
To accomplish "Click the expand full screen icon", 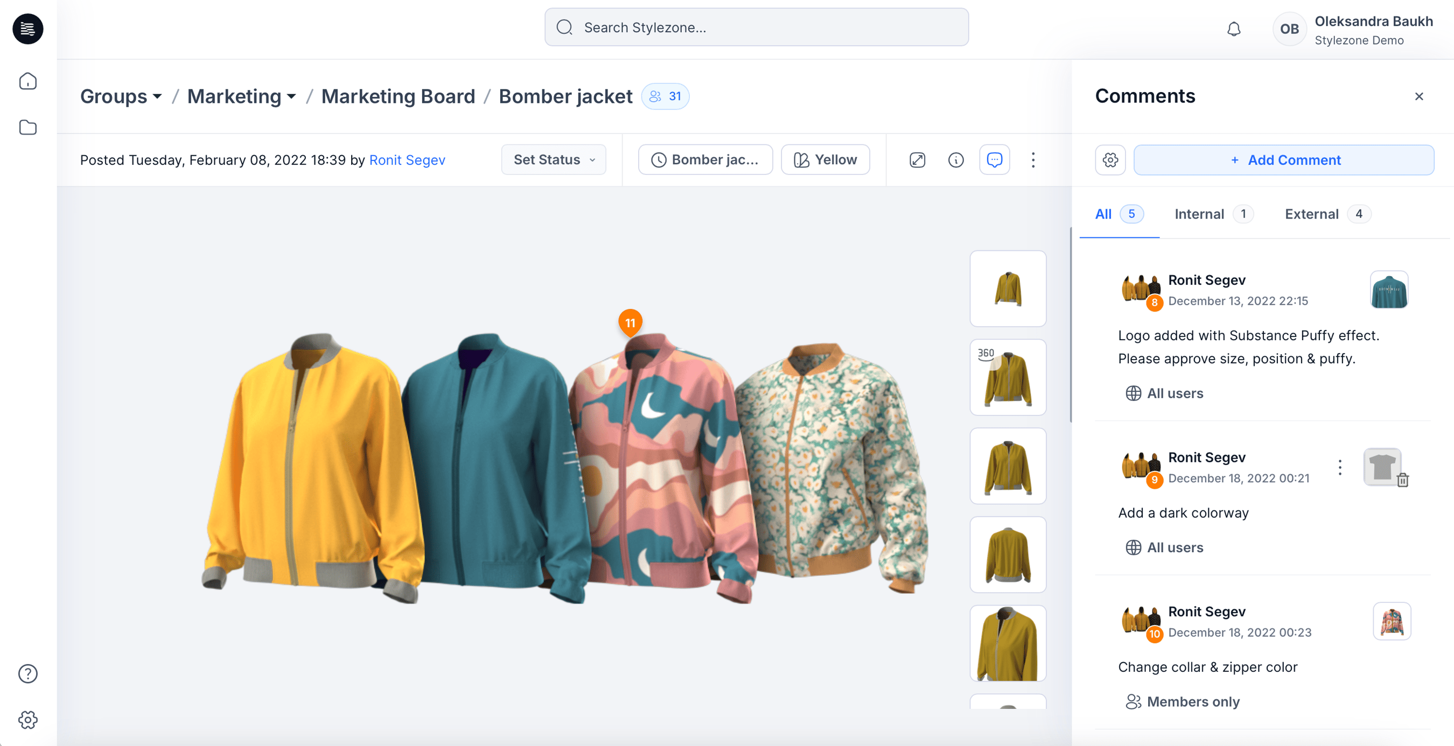I will tap(917, 160).
